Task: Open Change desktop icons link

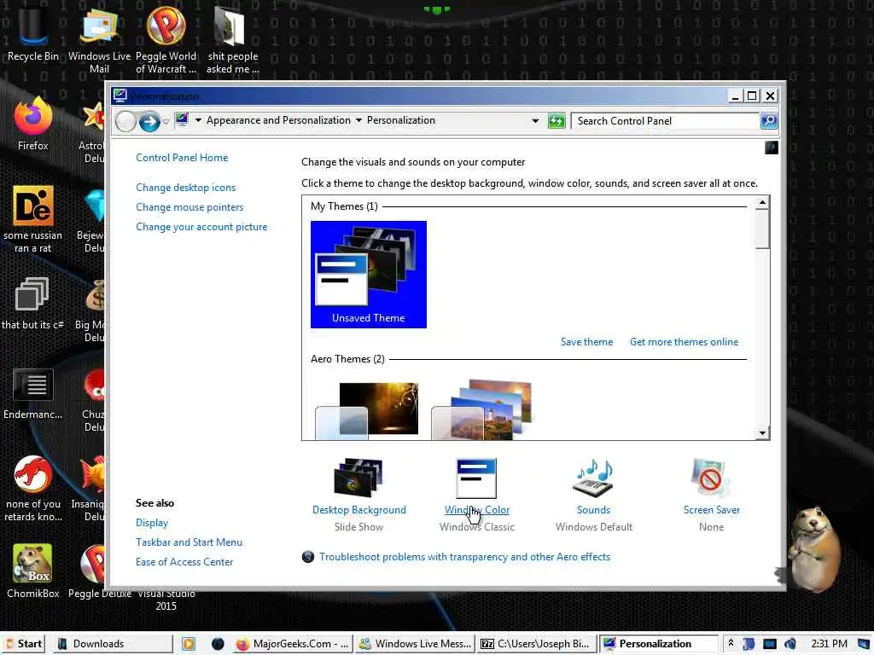Action: click(x=185, y=188)
